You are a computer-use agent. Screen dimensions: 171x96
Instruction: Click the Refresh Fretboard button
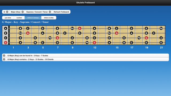click(61, 12)
